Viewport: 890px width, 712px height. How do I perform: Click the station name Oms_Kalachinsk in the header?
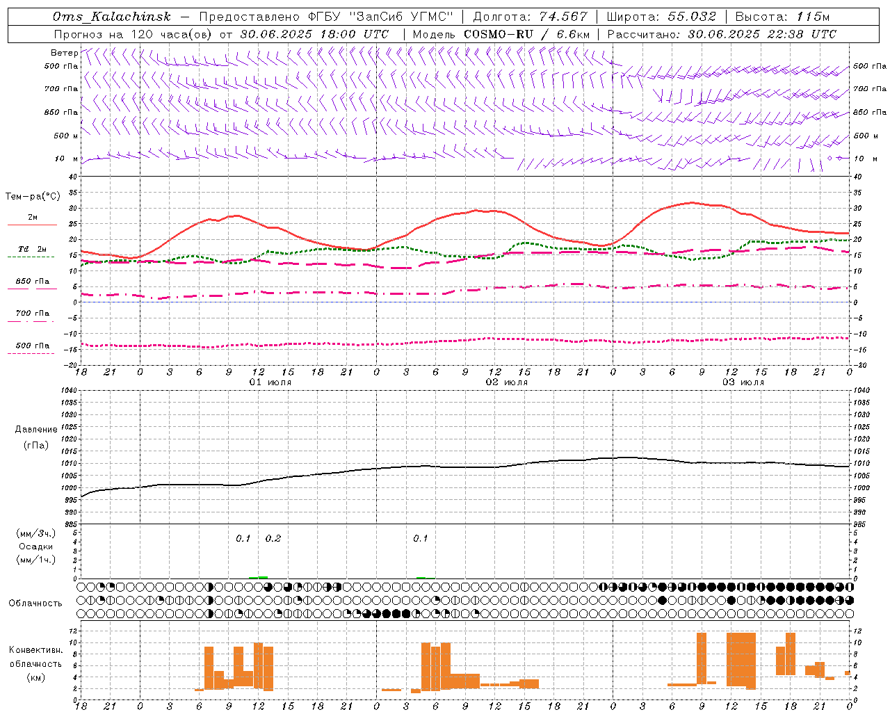click(x=112, y=17)
